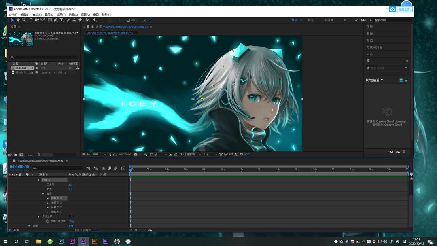Expand the 操控点 1 property
The height and width of the screenshot is (246, 437).
coord(47,212)
